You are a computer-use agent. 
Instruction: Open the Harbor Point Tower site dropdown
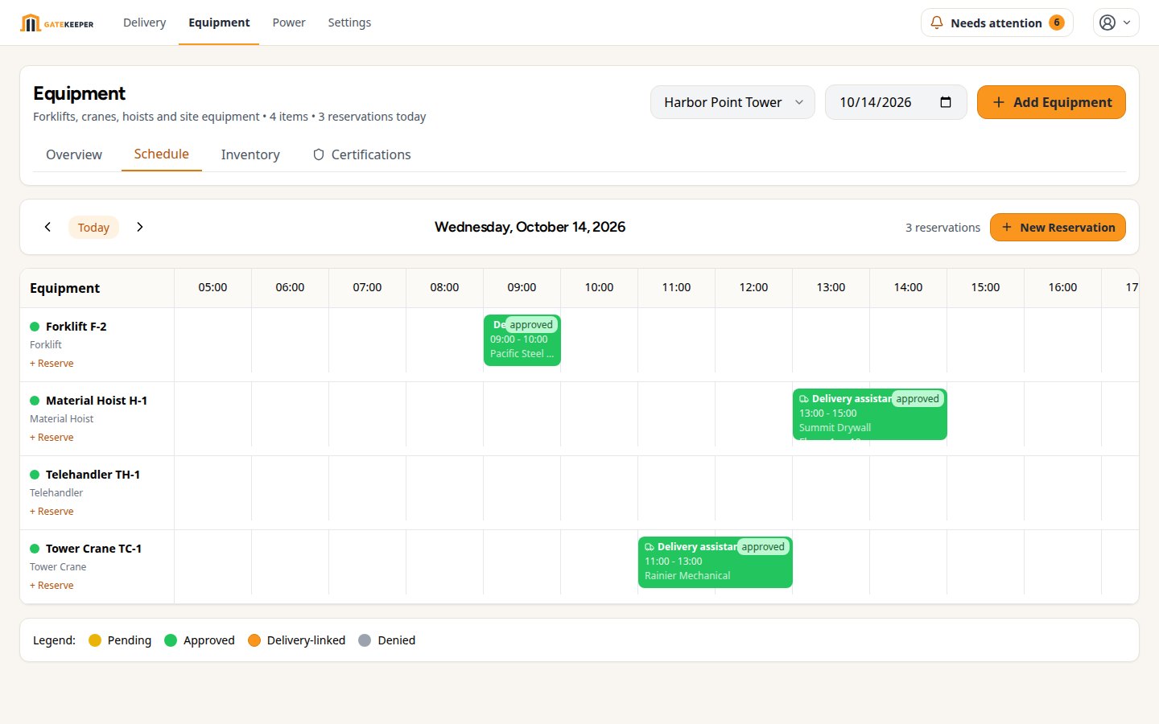[x=732, y=102]
